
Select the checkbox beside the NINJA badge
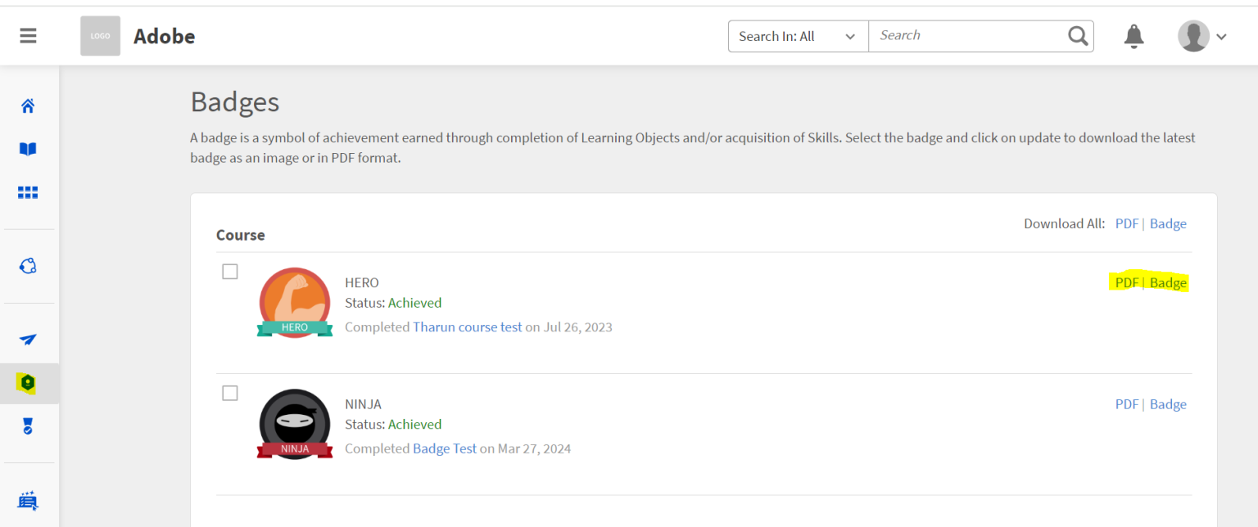click(x=230, y=393)
